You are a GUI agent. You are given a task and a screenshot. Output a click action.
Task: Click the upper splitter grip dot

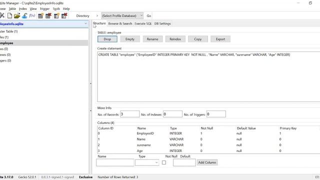click(x=90, y=83)
